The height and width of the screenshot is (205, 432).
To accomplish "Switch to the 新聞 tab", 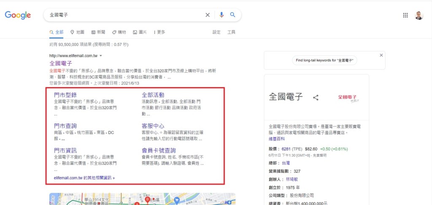I will click(98, 32).
